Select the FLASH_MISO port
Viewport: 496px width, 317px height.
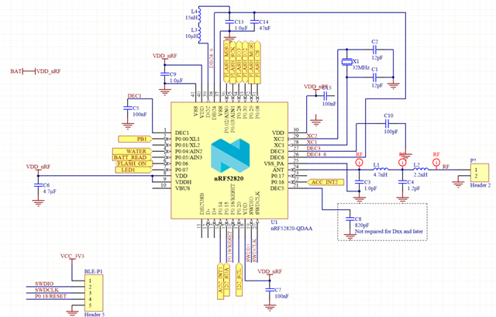click(x=226, y=62)
